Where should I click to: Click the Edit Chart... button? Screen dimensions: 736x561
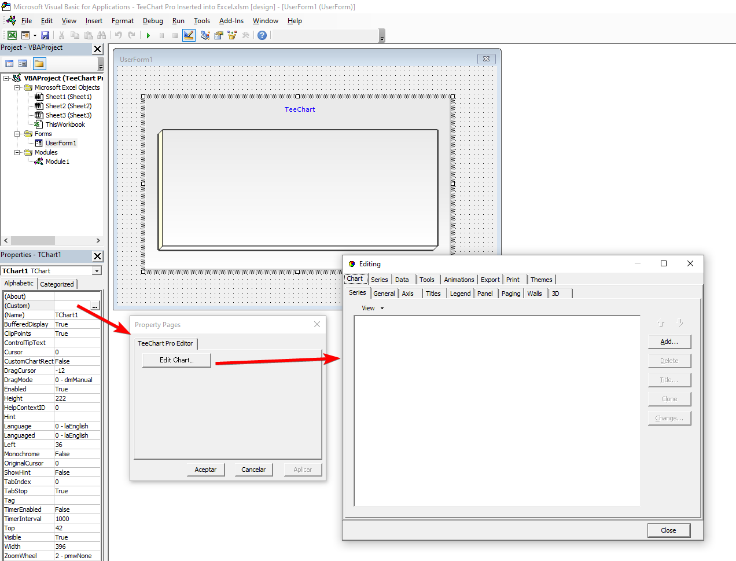176,360
